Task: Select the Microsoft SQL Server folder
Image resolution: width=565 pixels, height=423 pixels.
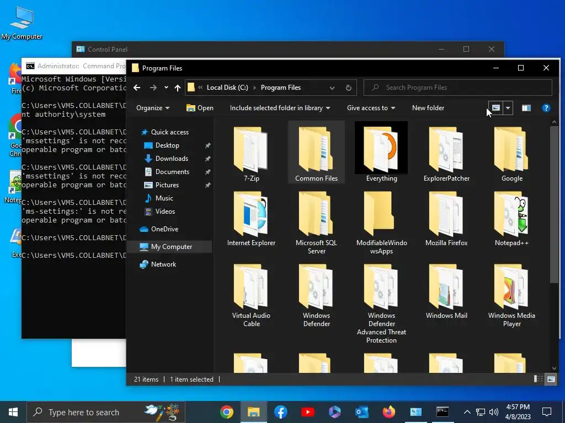Action: pyautogui.click(x=316, y=223)
